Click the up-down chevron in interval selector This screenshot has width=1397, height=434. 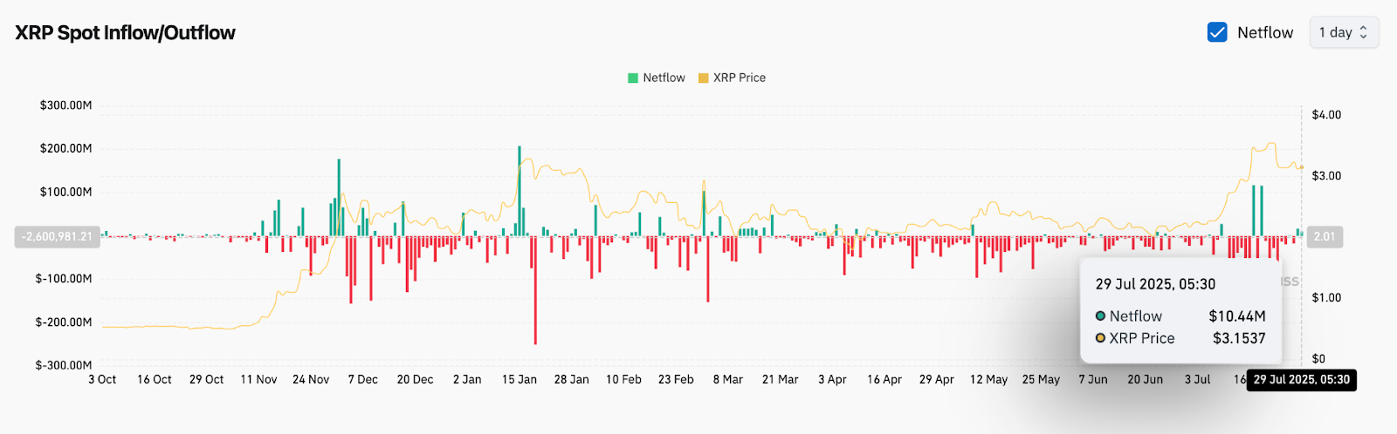[1363, 32]
